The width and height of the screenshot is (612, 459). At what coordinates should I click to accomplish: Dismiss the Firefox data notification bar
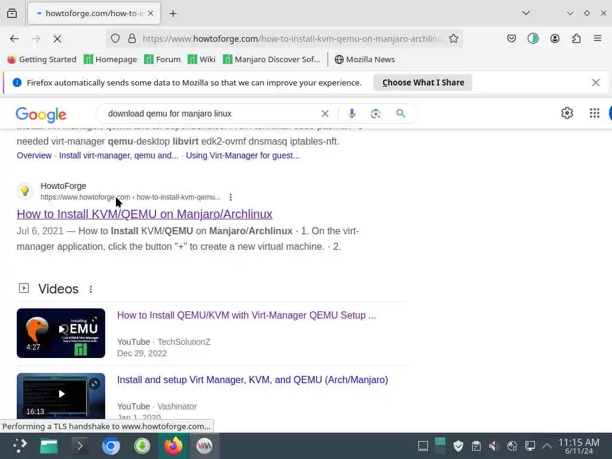(596, 82)
